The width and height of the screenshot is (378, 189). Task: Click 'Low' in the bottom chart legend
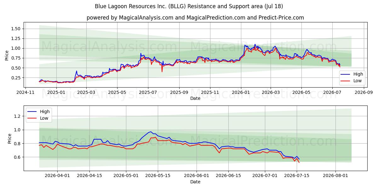(44, 118)
